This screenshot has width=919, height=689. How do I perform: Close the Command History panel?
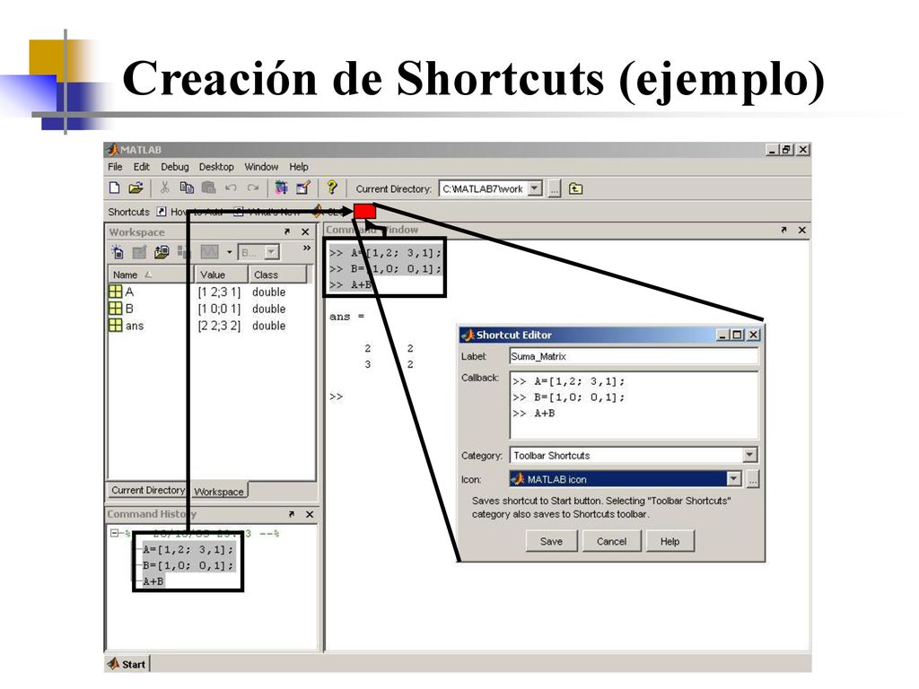[310, 514]
